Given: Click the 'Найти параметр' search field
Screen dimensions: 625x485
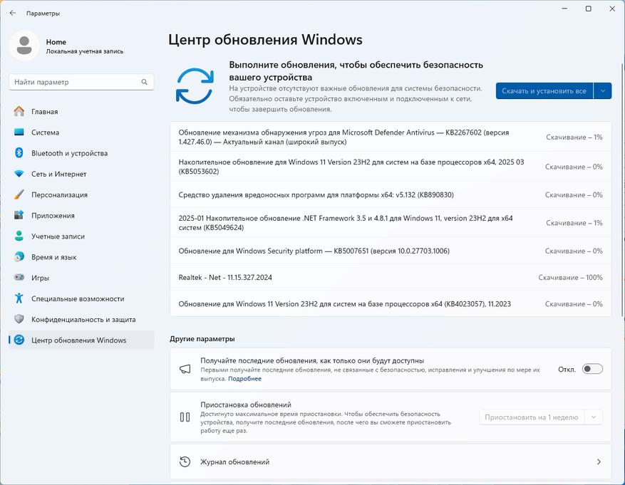Looking at the screenshot, I should click(81, 82).
